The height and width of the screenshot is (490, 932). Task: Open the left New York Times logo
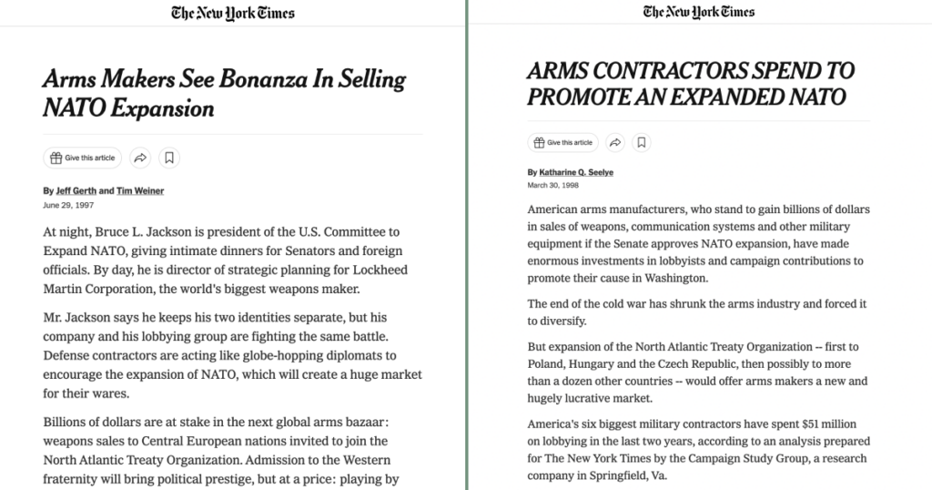(233, 13)
